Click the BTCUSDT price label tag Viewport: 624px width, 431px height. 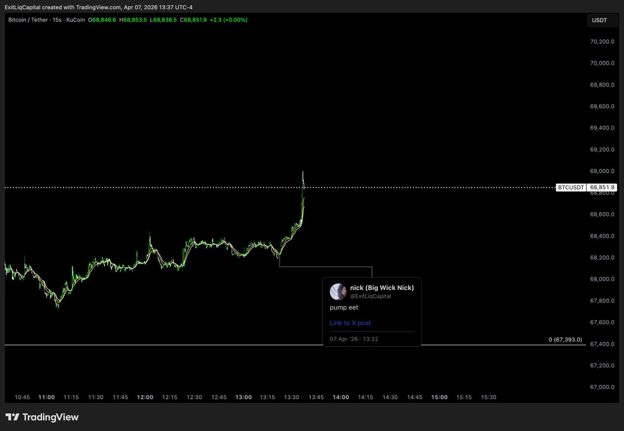pyautogui.click(x=570, y=187)
